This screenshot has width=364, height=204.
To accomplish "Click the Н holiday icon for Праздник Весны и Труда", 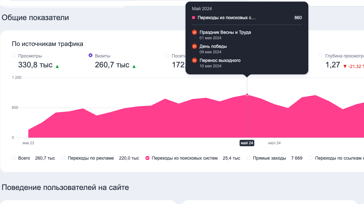I will [194, 32].
